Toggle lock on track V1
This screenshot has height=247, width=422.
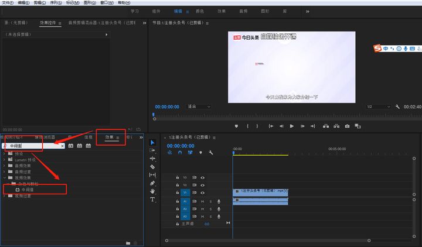pos(178,193)
